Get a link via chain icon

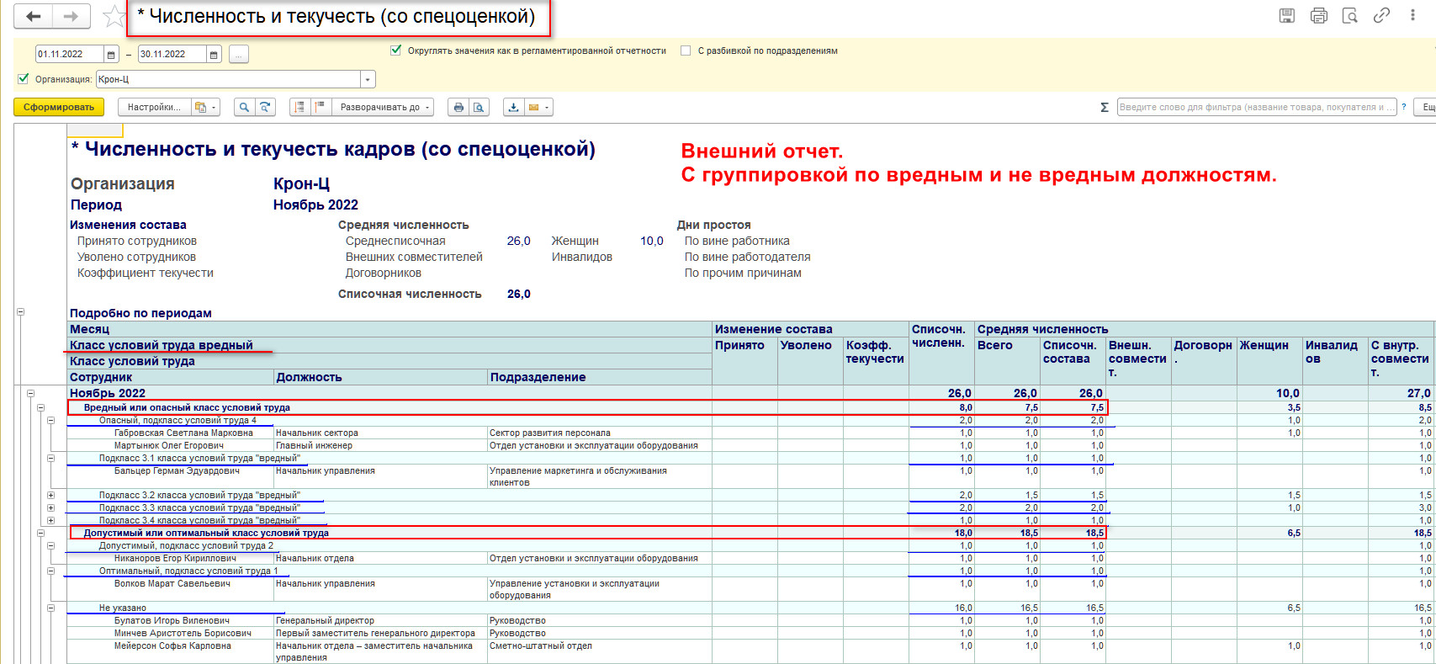click(x=1381, y=15)
